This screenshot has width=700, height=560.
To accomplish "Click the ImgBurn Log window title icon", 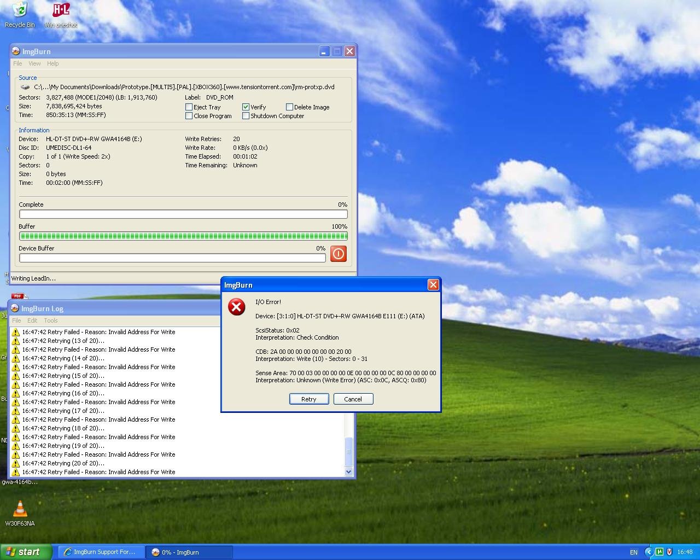I will click(15, 308).
